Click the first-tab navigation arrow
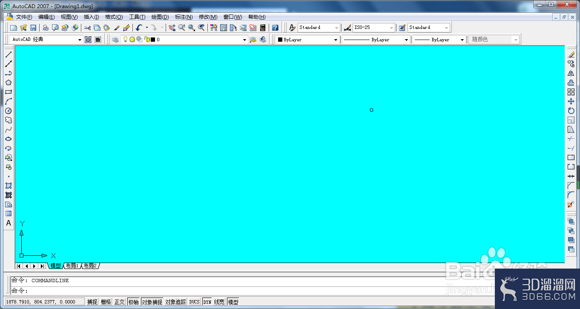This screenshot has height=309, width=580. point(19,266)
